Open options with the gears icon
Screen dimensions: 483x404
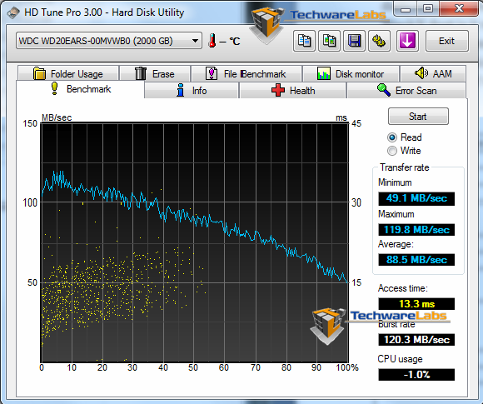[x=379, y=41]
